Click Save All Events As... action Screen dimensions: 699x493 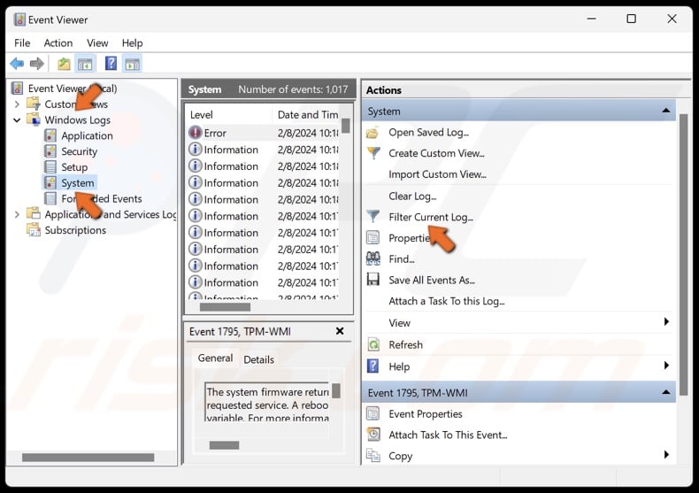tap(432, 281)
